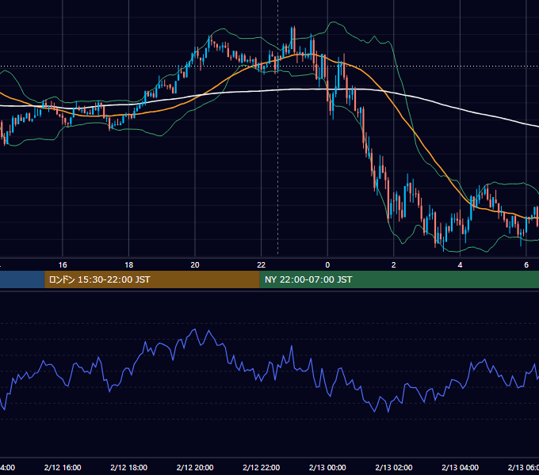Click the "2/12 22:00" date label

(262, 467)
